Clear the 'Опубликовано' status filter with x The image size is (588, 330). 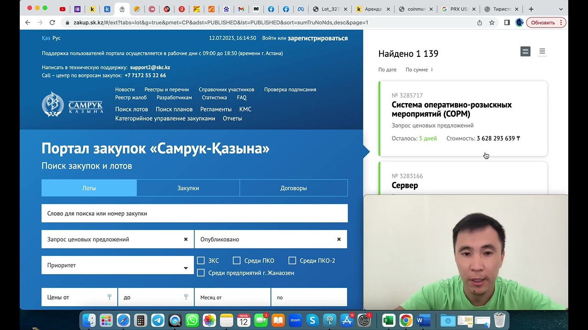(339, 239)
